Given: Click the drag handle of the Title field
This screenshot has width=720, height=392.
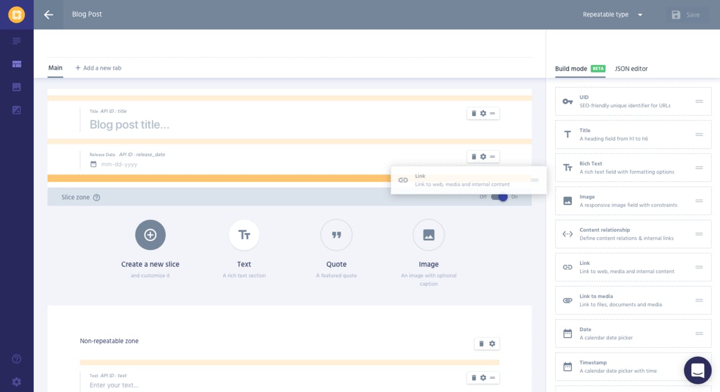Looking at the screenshot, I should 492,114.
